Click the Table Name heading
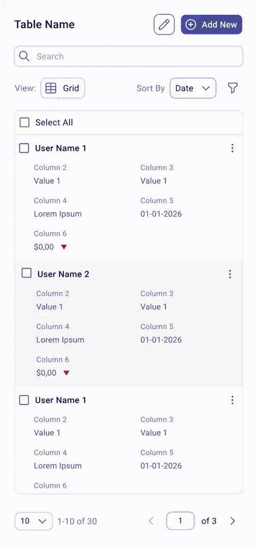Viewport: 255px width, 548px height. [x=44, y=24]
